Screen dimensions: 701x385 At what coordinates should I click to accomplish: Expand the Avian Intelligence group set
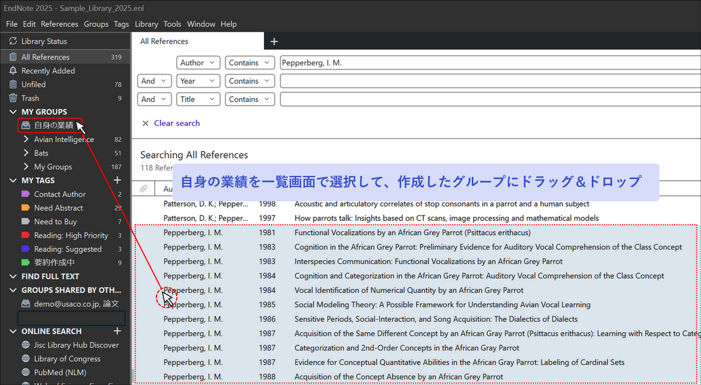point(26,139)
